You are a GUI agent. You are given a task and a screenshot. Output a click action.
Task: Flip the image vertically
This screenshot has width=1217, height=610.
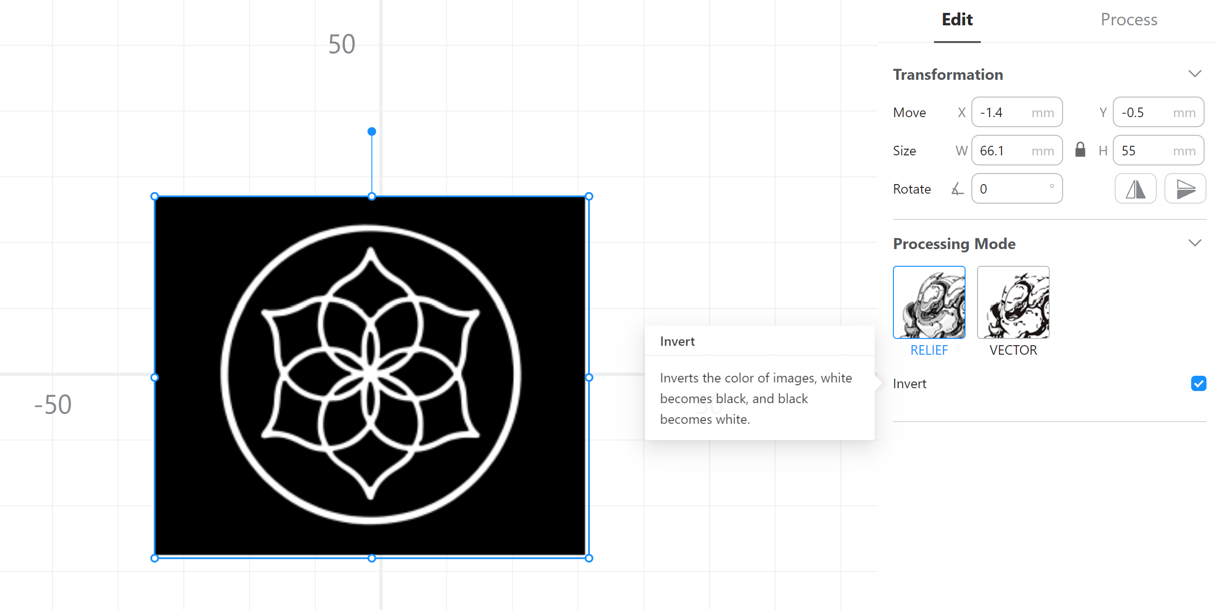pyautogui.click(x=1185, y=189)
